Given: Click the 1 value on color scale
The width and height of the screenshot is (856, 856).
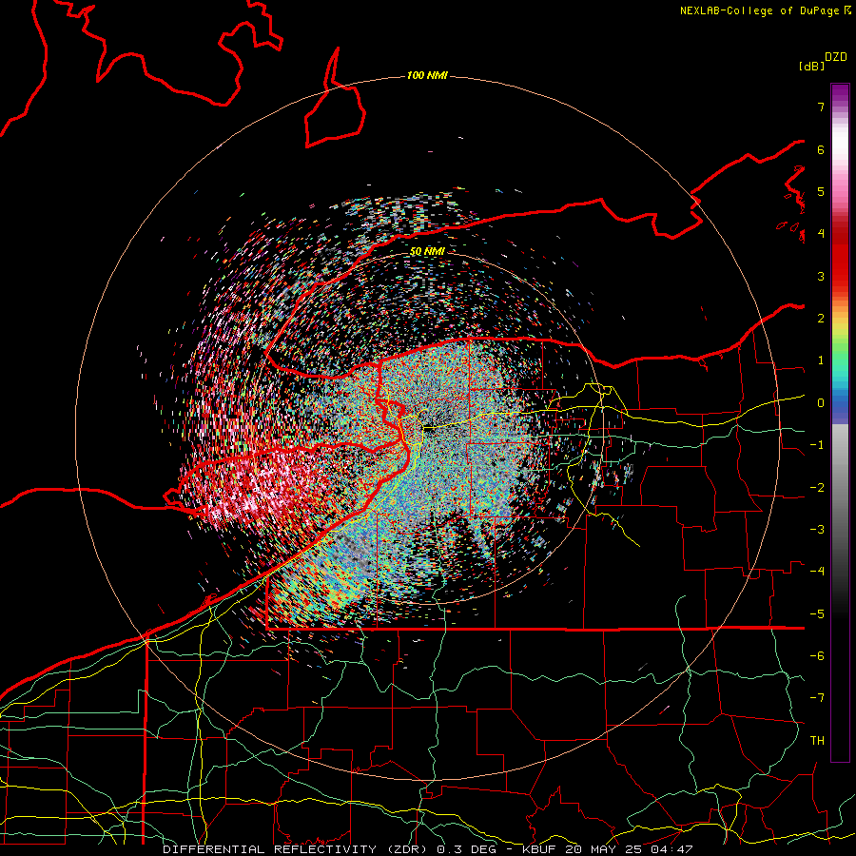Looking at the screenshot, I should (x=821, y=360).
